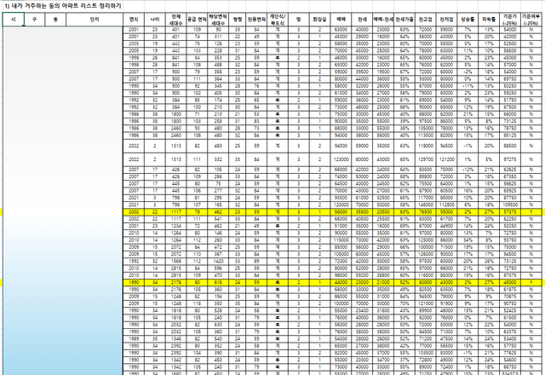Select the '공급 면적' column header
The height and width of the screenshot is (375, 545).
pyautogui.click(x=197, y=20)
